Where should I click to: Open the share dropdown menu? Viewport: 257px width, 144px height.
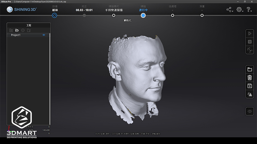229,10
